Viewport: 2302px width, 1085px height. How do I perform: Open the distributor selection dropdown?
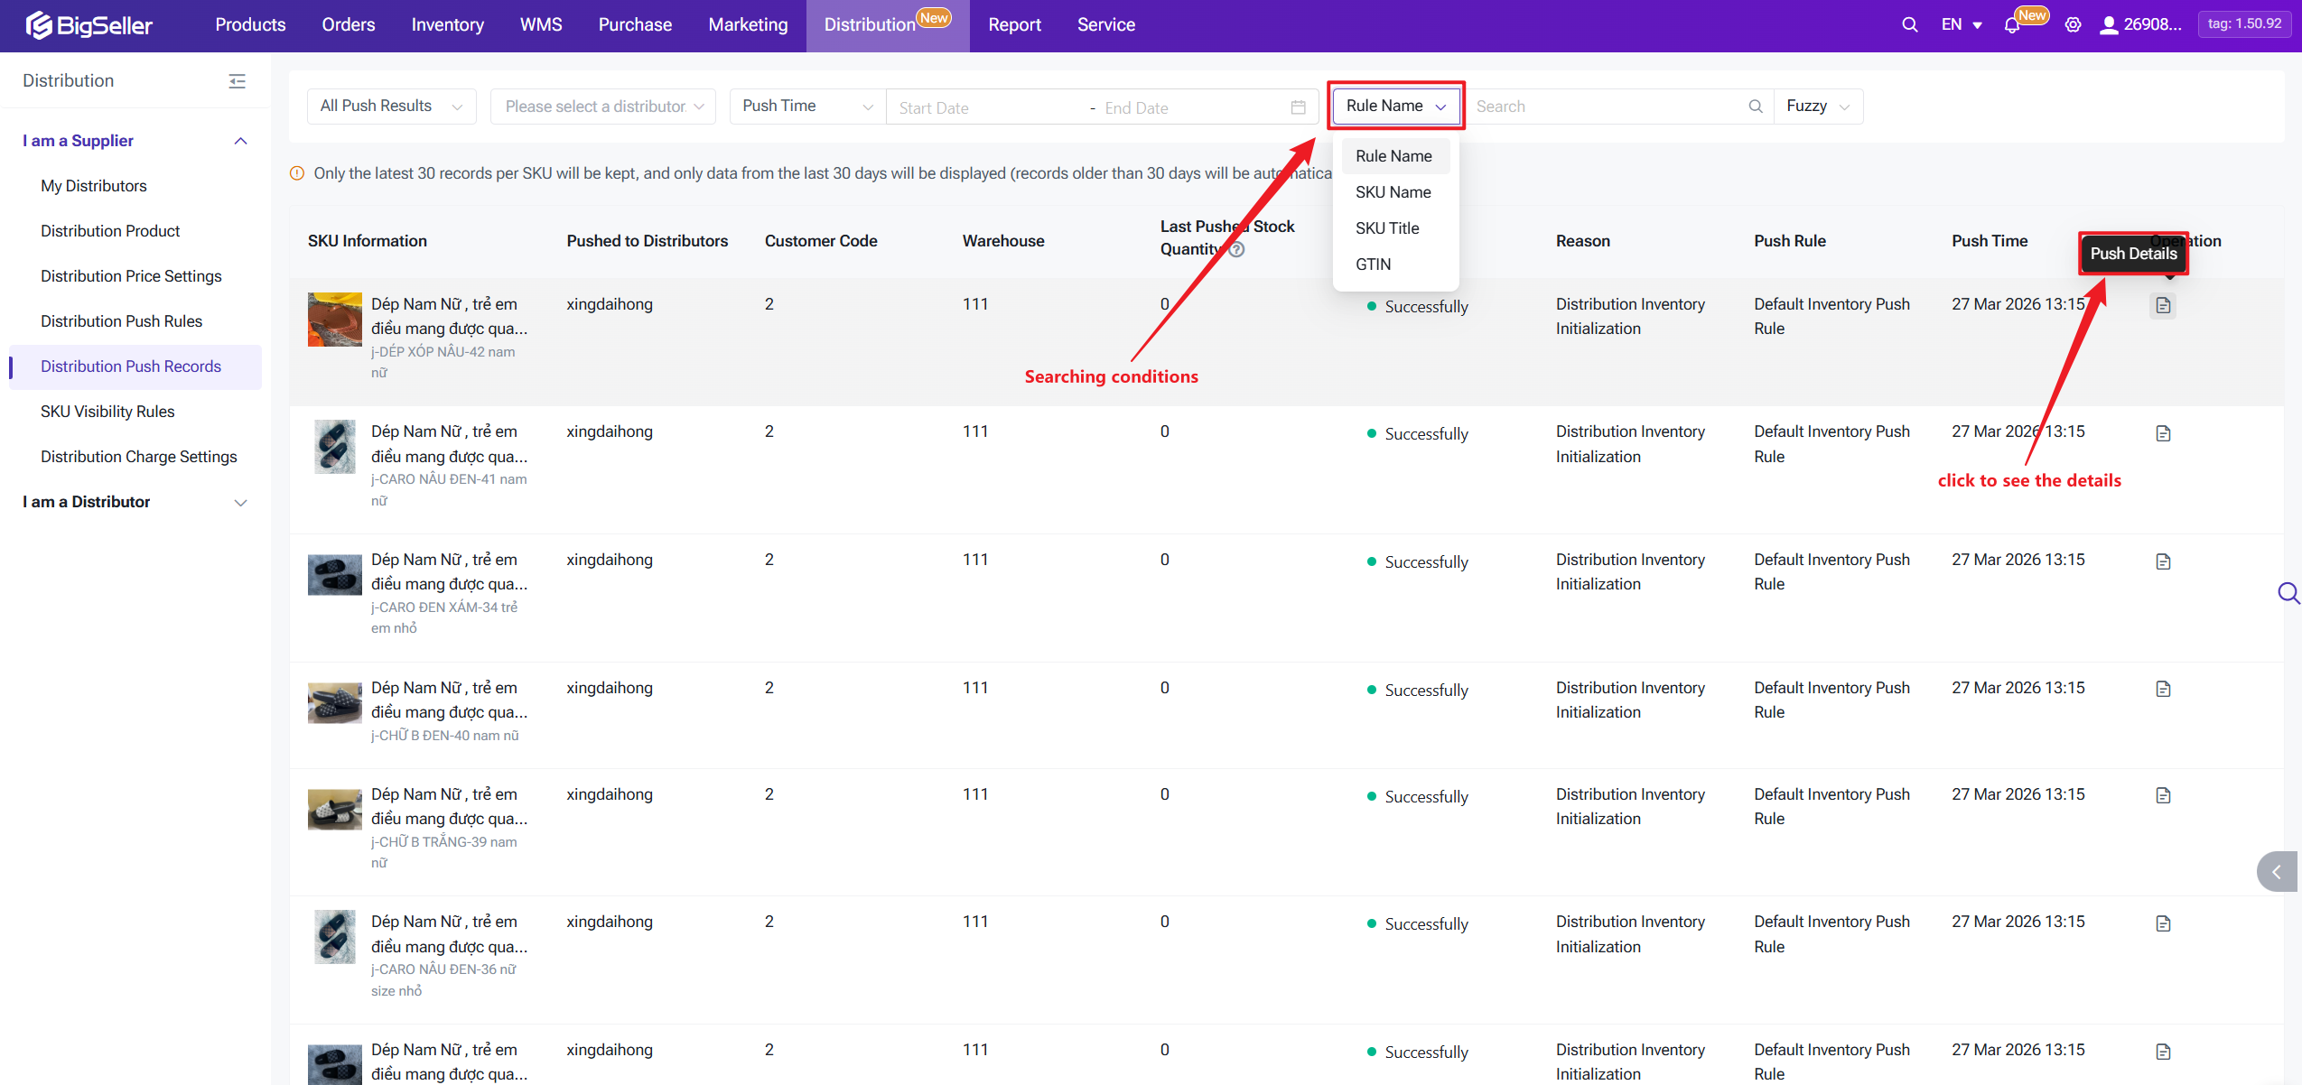point(602,107)
